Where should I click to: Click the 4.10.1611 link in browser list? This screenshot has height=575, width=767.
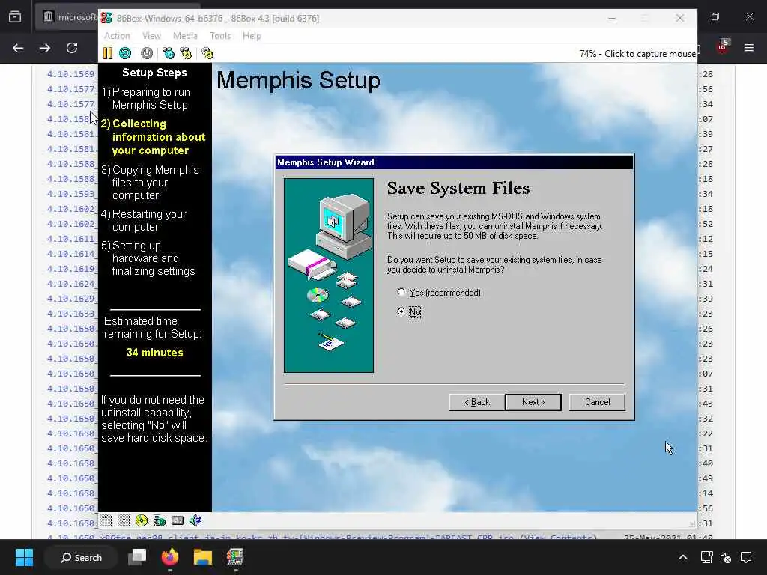coord(71,239)
